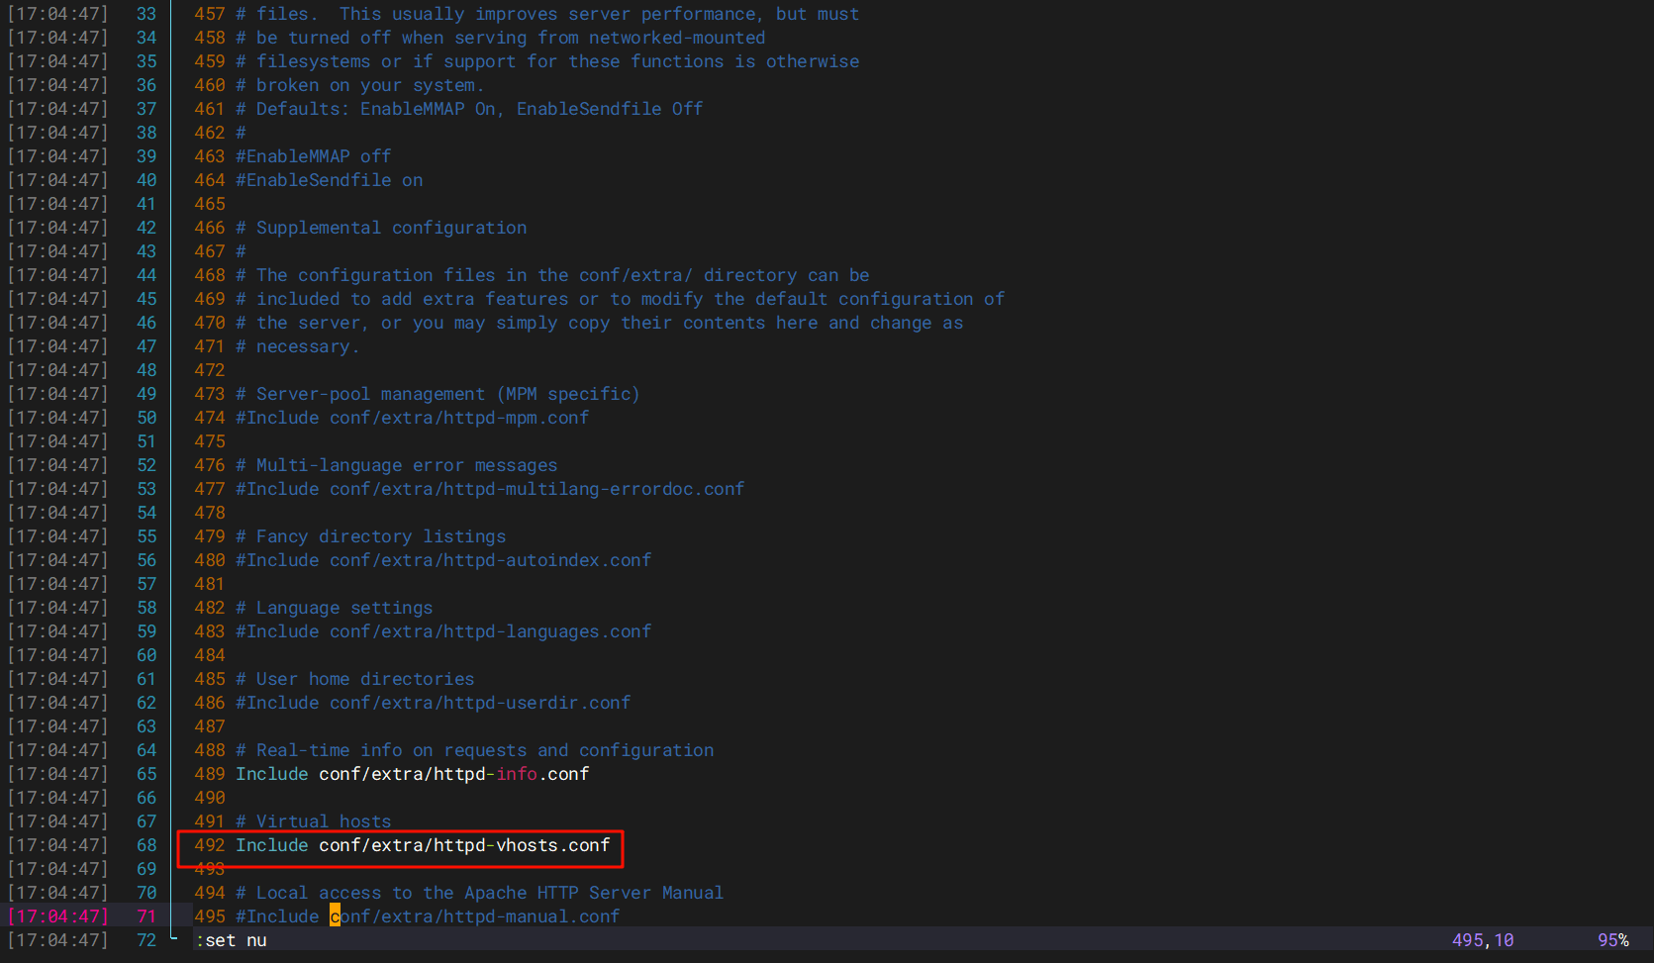Click line 495 #Include conf/extra/httpd-manual.conf
Screen dimensions: 1654x963
[x=428, y=916]
